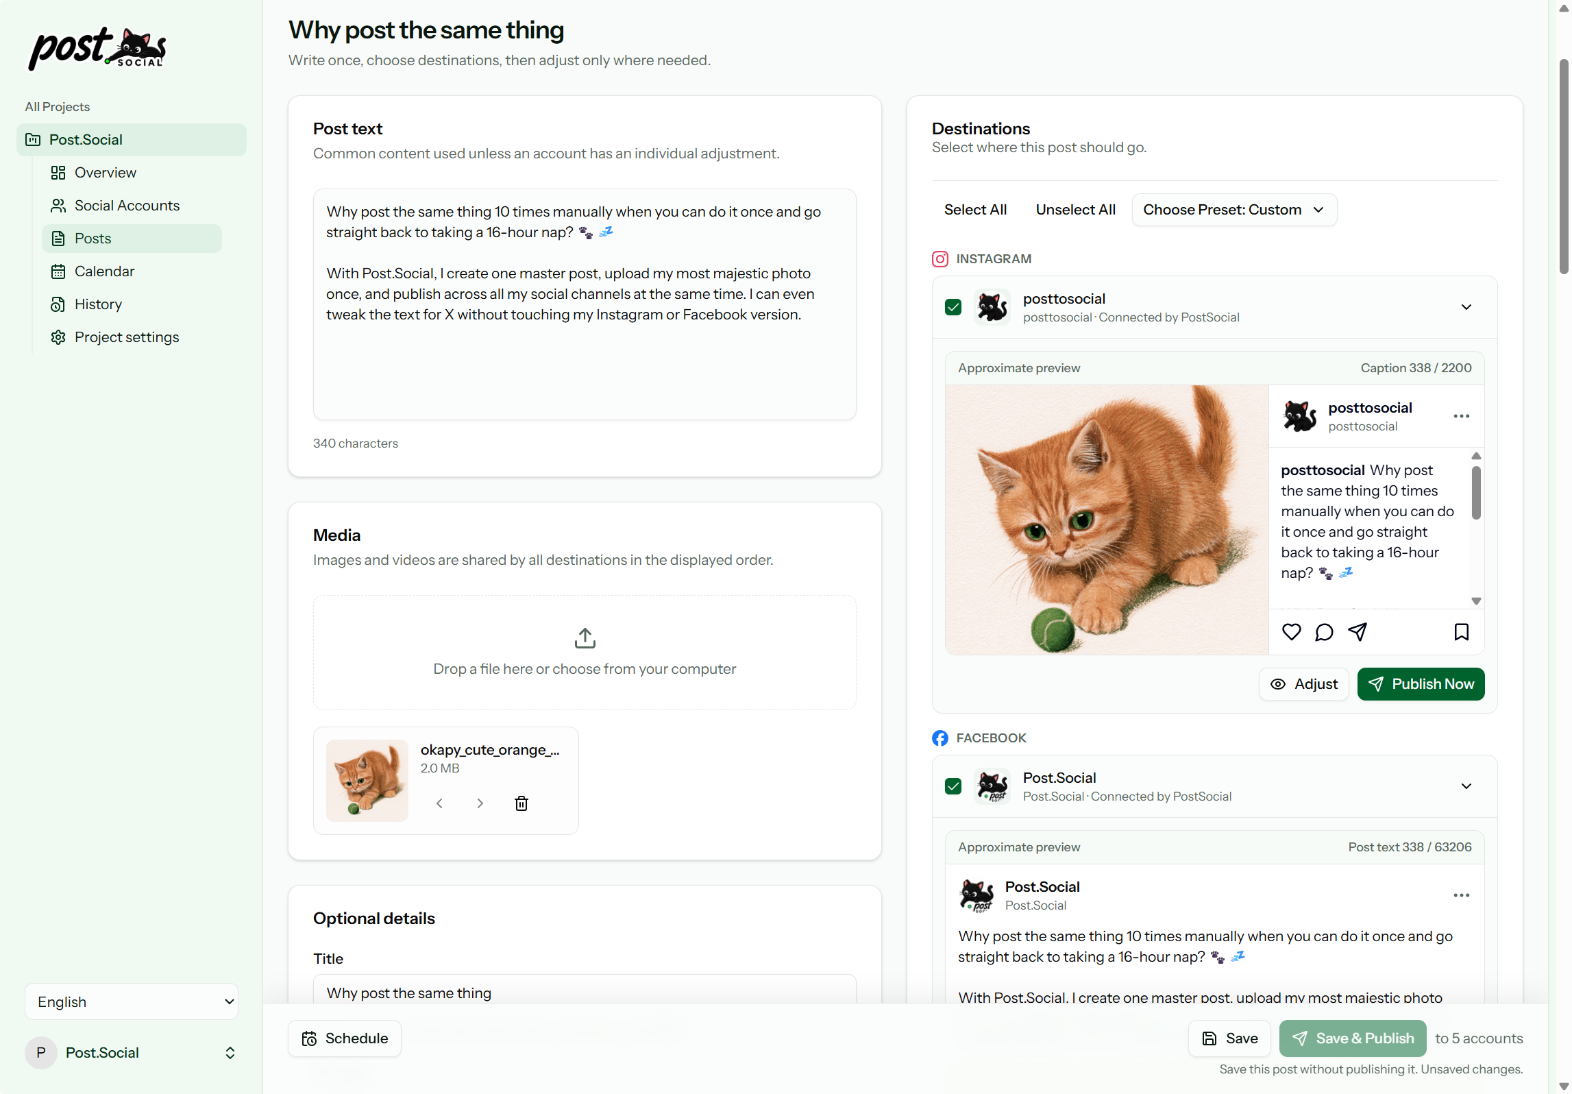Click Unselect All destinations
The height and width of the screenshot is (1094, 1572).
point(1075,210)
